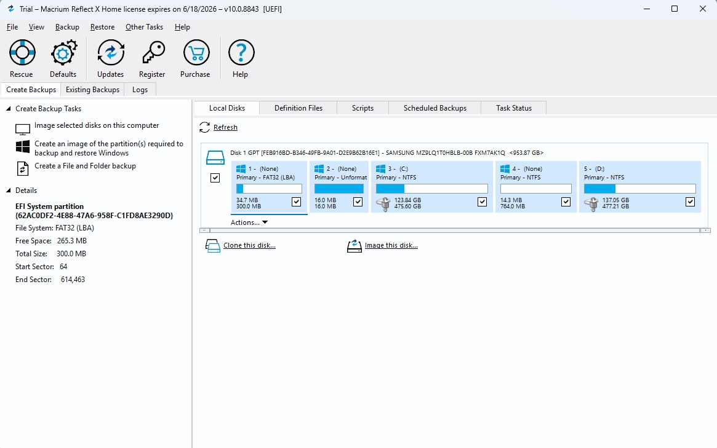Click Create an image of partitions to restore Windows
Viewport: 717px width, 448px height.
pos(109,149)
